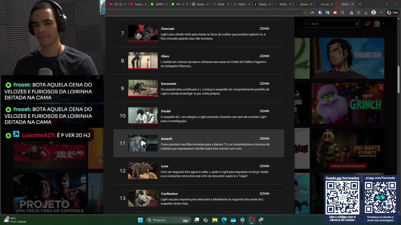Open the Netflix notifications bell

367,24
